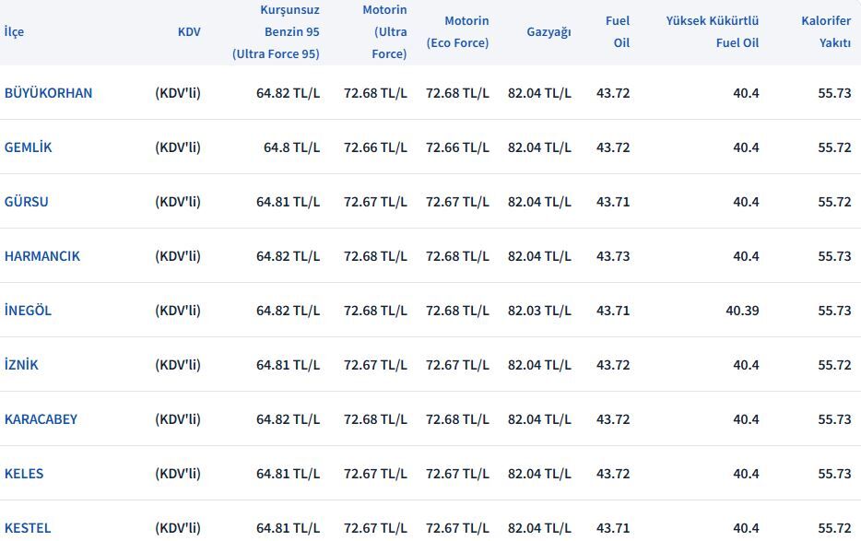861x541 pixels.
Task: Open the İZNİK district link
Action: click(x=21, y=365)
